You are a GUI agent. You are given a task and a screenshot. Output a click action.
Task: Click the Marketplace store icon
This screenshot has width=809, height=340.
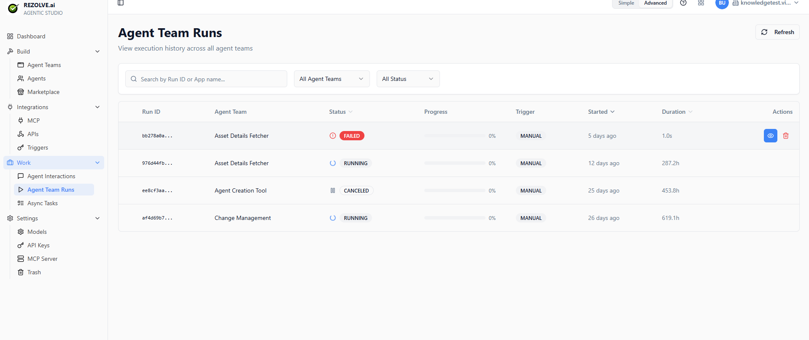click(21, 92)
